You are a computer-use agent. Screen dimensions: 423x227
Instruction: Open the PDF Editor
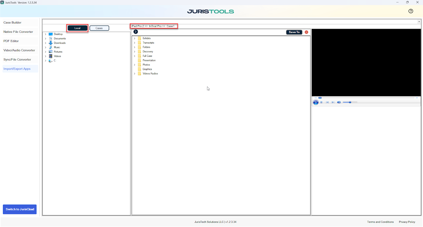click(20, 41)
